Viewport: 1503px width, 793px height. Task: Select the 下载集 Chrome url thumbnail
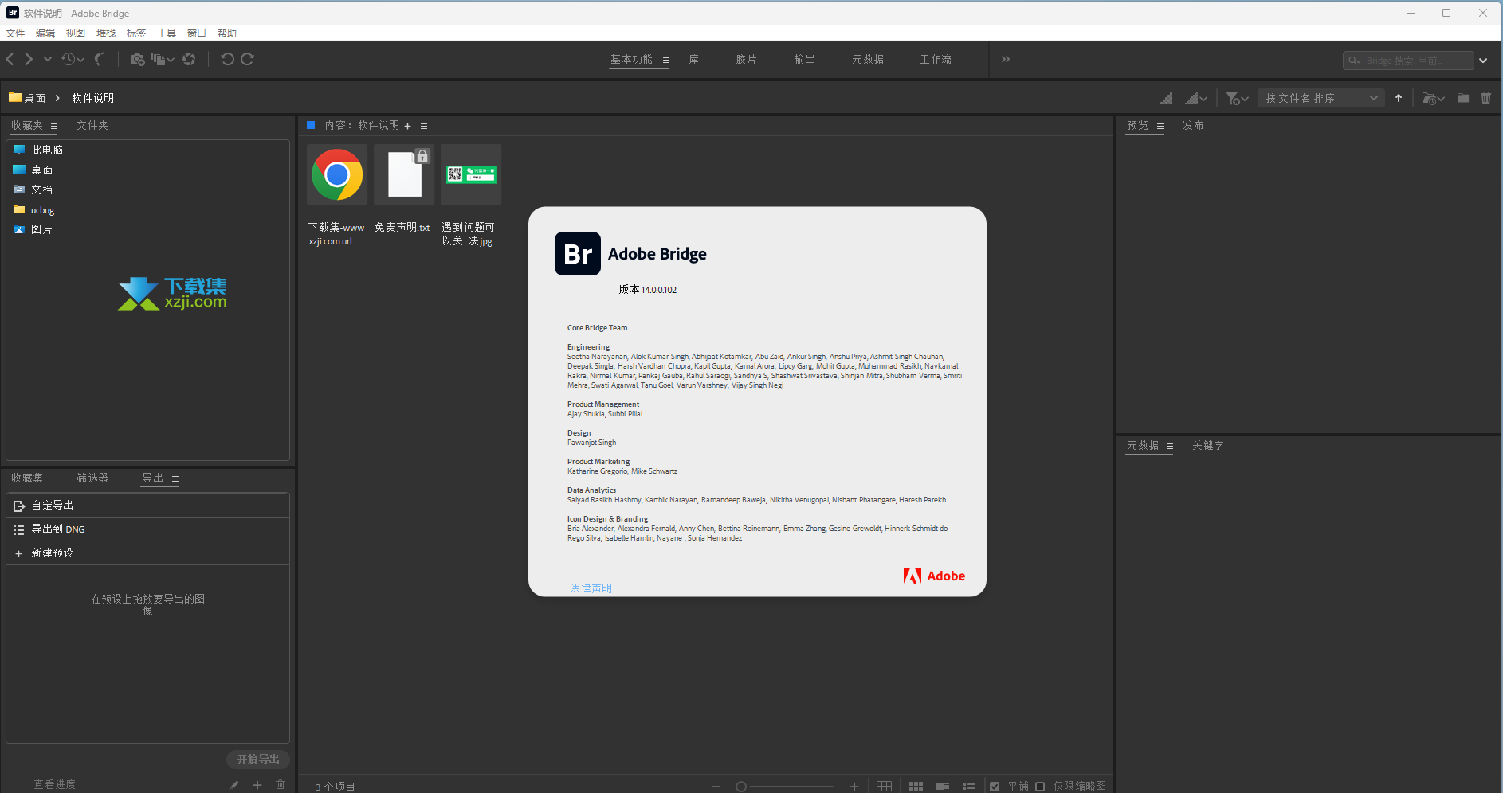tap(337, 174)
